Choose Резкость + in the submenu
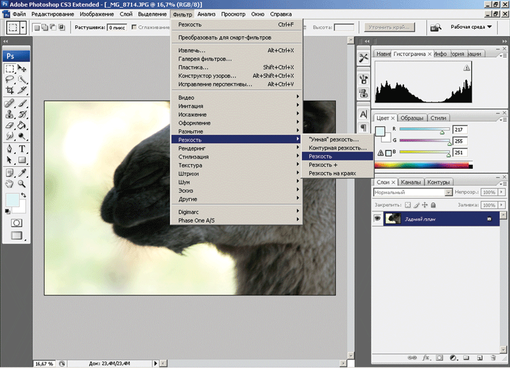Image resolution: width=510 pixels, height=368 pixels. (323, 165)
